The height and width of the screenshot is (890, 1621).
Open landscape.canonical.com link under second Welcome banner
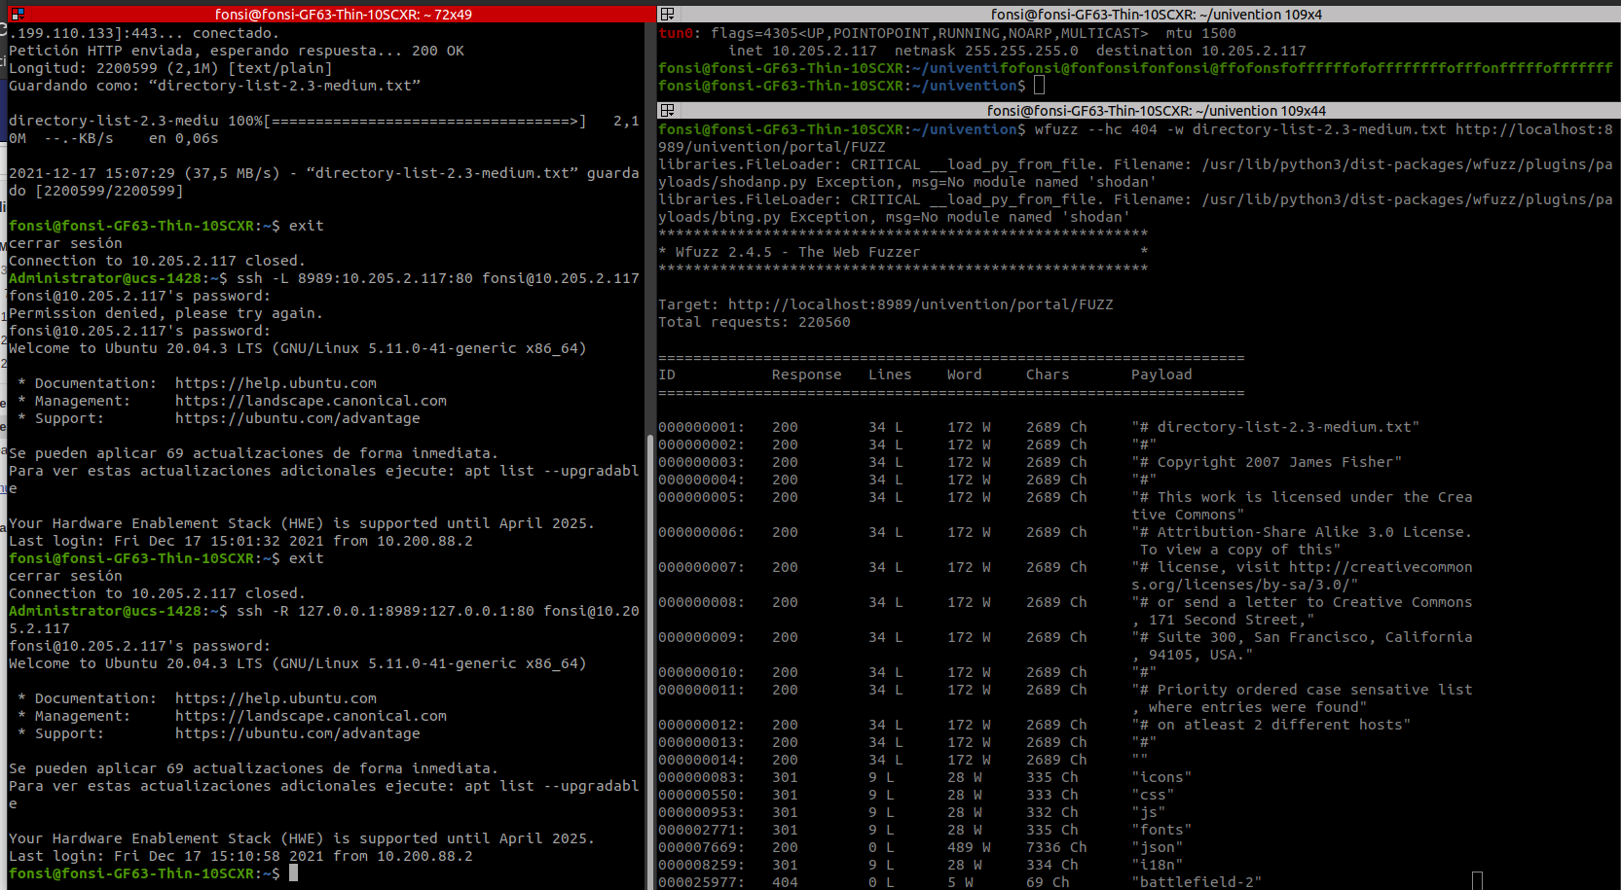pos(311,716)
